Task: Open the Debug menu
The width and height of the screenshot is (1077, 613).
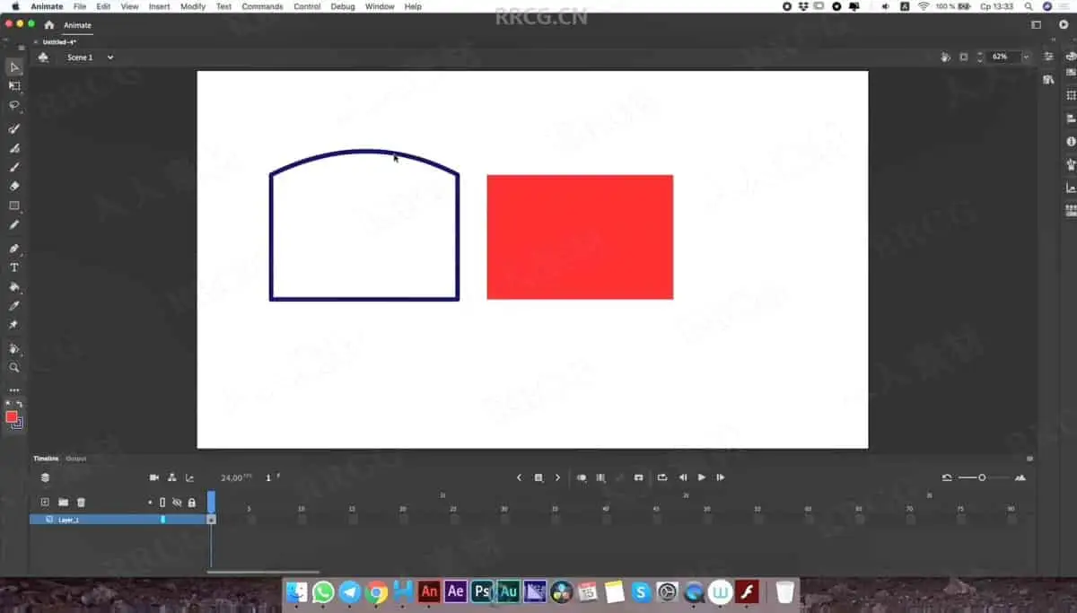Action: [343, 6]
